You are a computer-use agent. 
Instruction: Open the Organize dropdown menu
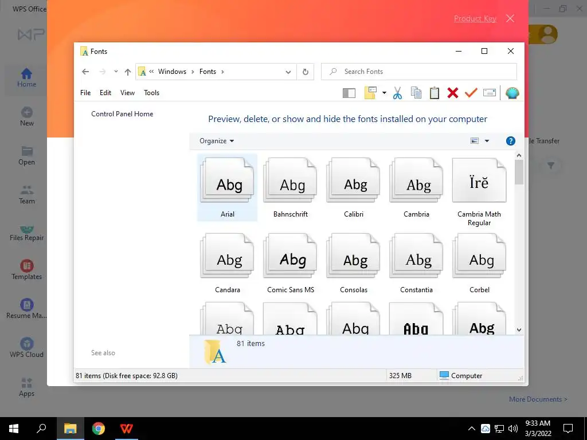[216, 141]
